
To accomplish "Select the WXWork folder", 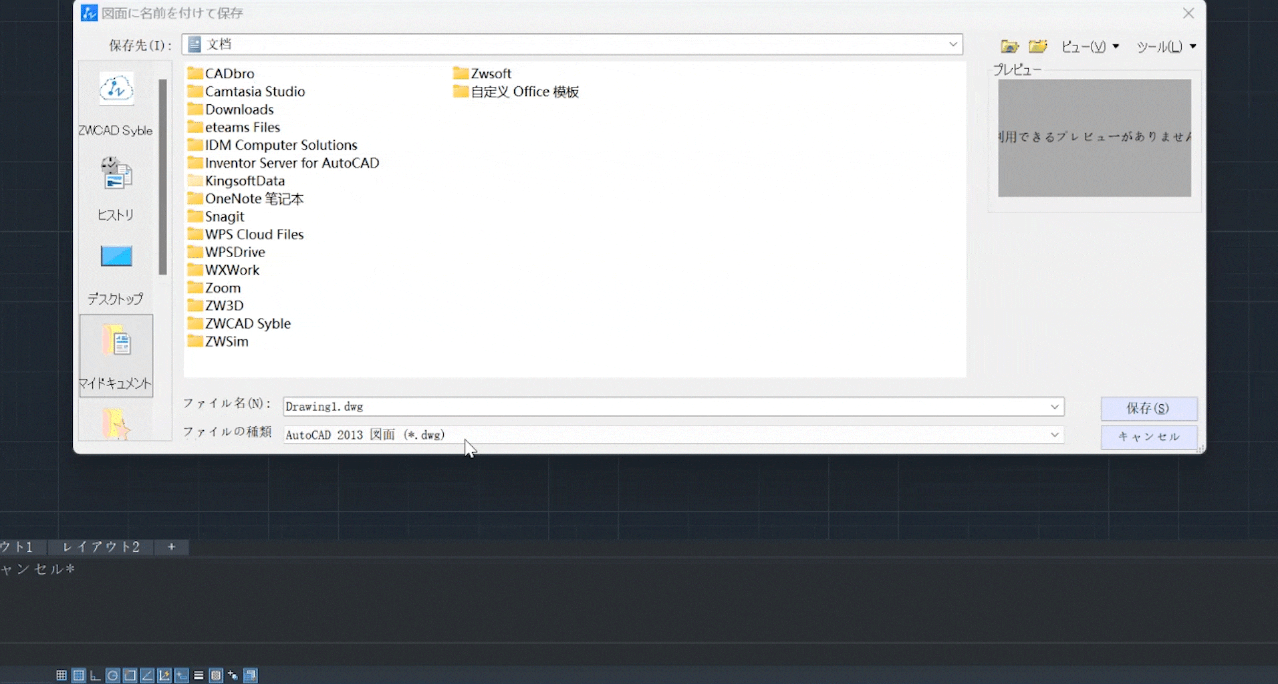I will point(224,270).
